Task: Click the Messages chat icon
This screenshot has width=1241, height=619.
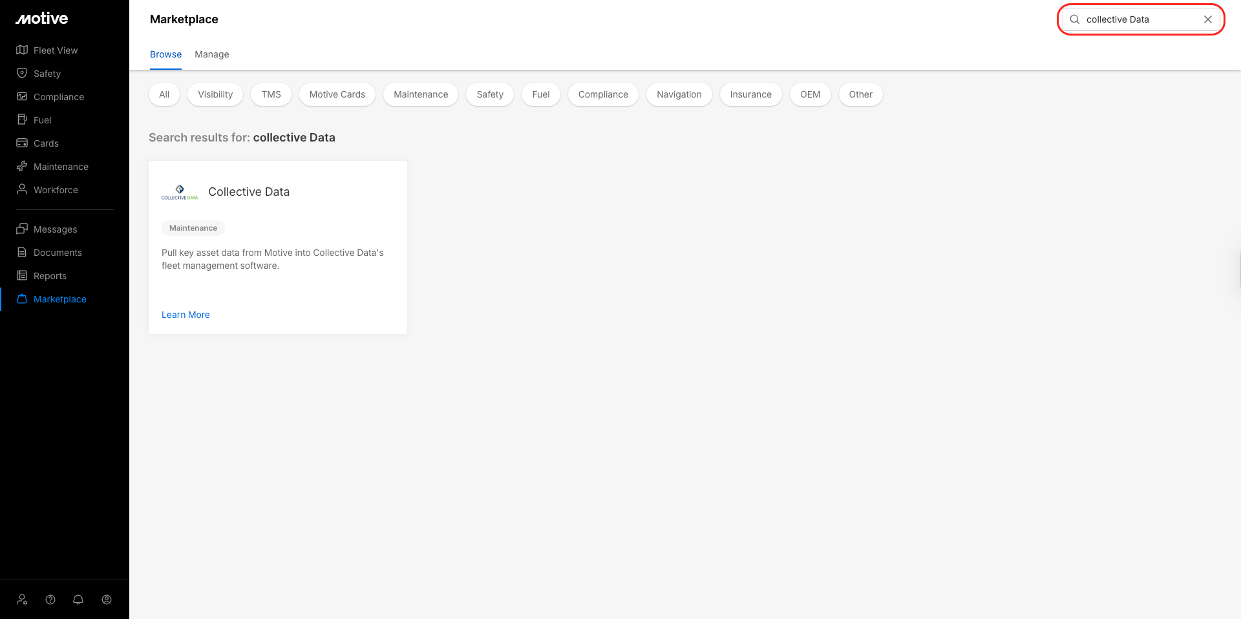Action: [22, 229]
